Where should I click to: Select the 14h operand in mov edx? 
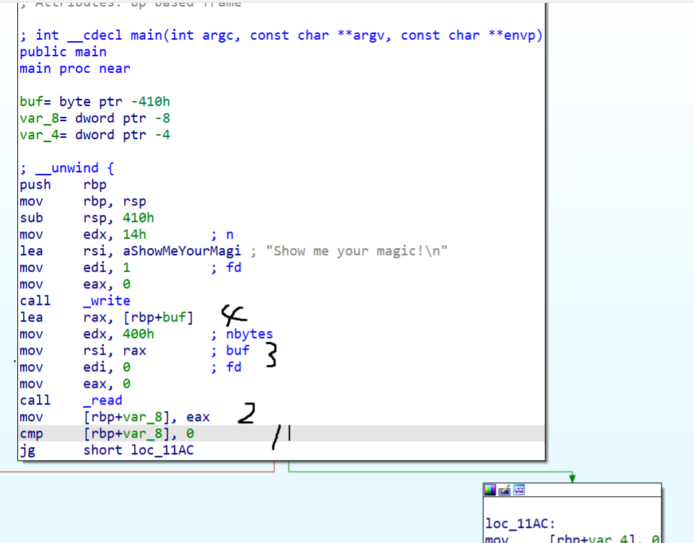pos(134,234)
